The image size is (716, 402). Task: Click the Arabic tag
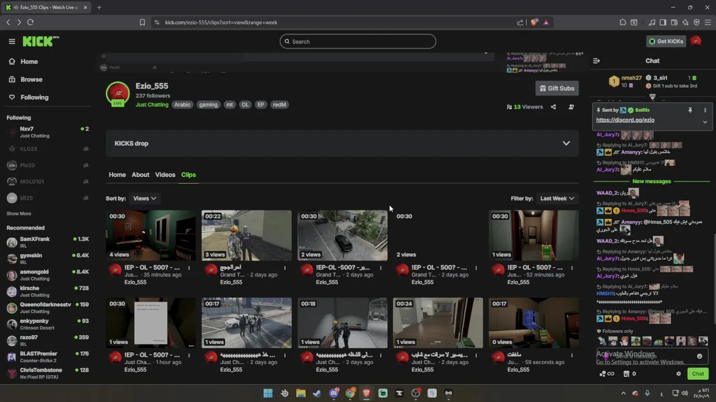[182, 104]
